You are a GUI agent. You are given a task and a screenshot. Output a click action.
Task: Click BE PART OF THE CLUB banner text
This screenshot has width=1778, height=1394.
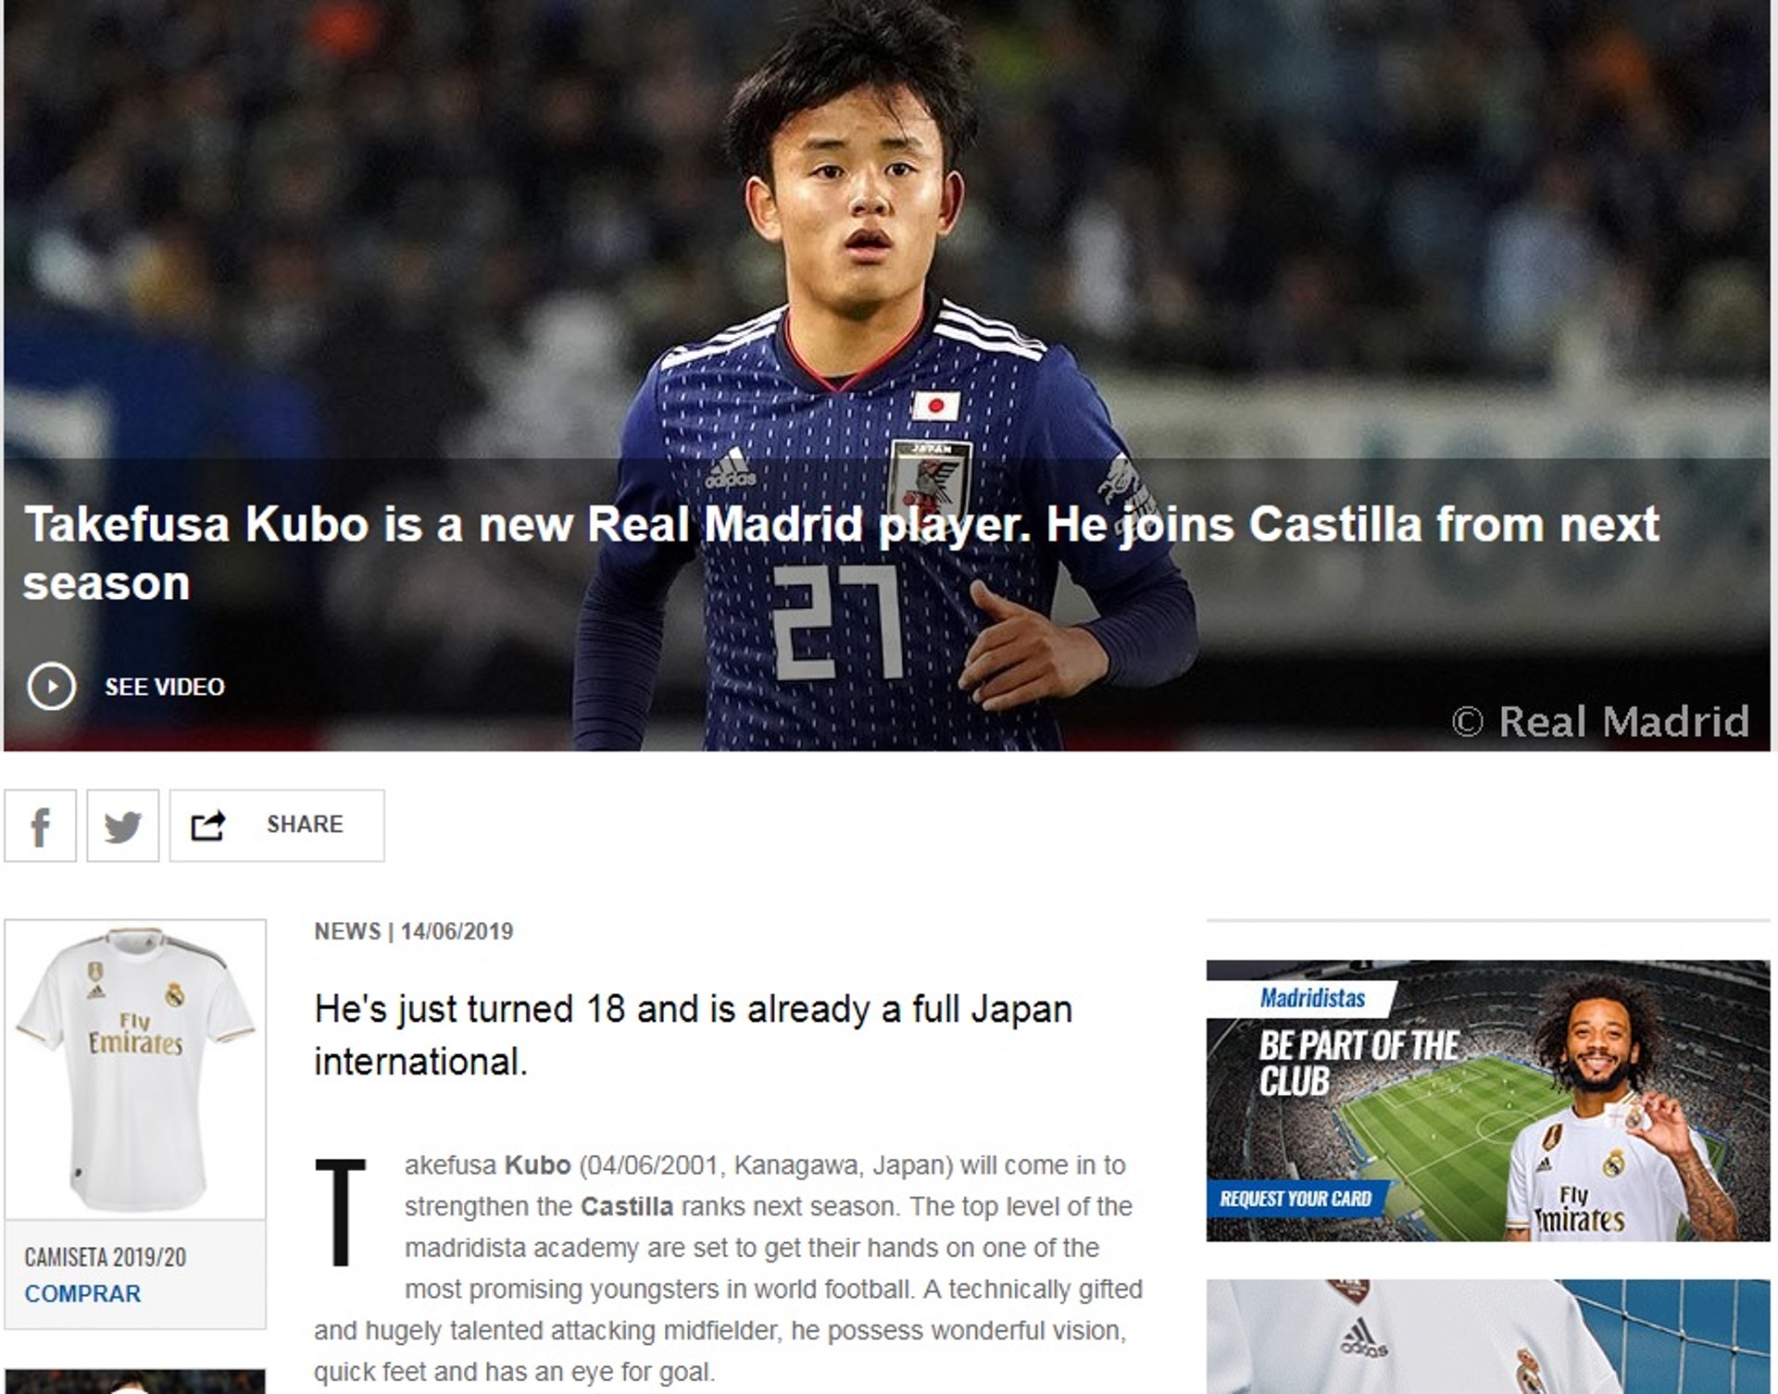tap(1358, 1063)
